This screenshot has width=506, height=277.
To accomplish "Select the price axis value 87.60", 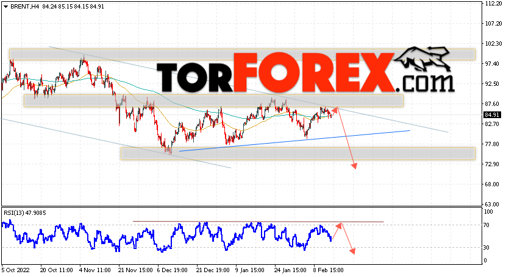I will 492,103.
